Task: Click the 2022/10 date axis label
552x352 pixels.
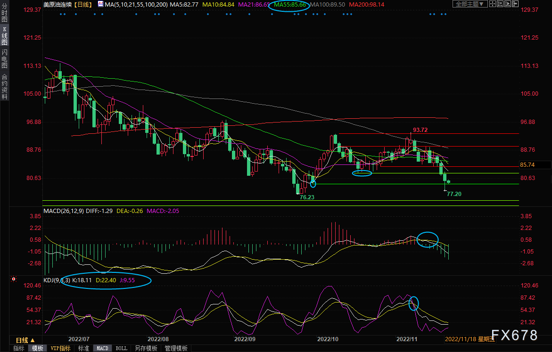Action: [x=328, y=339]
